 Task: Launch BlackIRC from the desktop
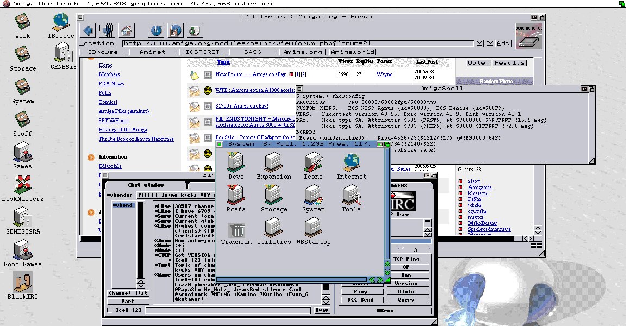click(x=23, y=286)
